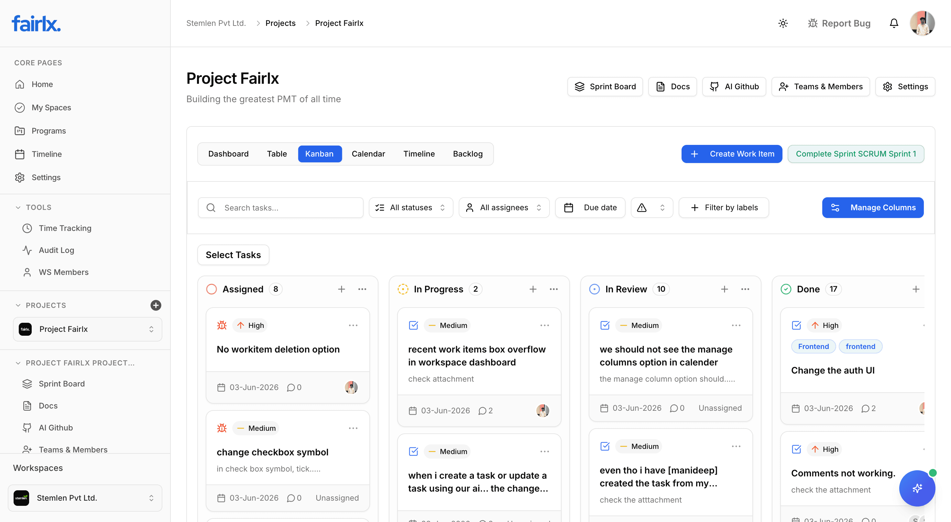951x522 pixels.
Task: Open Assigned column options menu
Action: click(x=362, y=289)
